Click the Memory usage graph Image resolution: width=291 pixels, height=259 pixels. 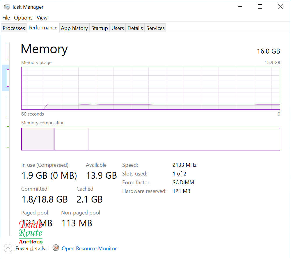(x=151, y=88)
